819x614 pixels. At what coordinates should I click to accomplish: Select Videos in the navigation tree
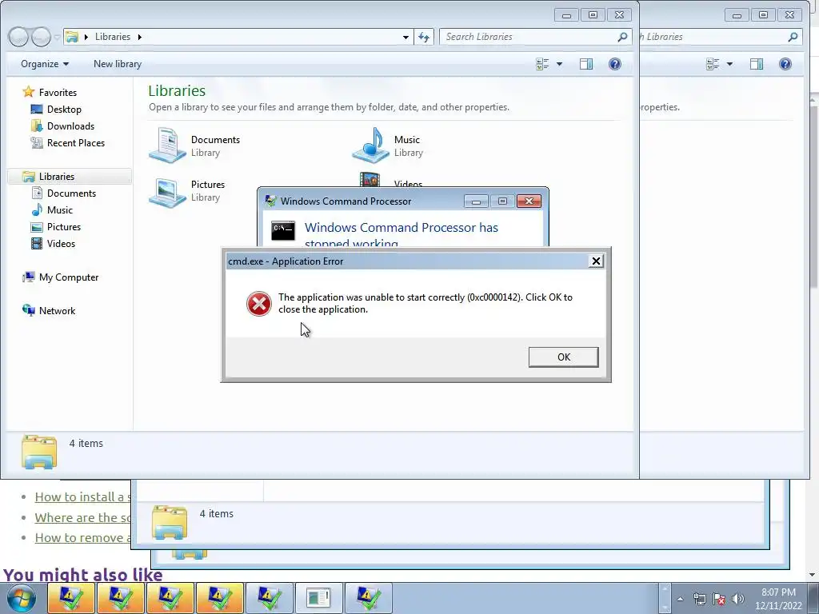point(61,243)
